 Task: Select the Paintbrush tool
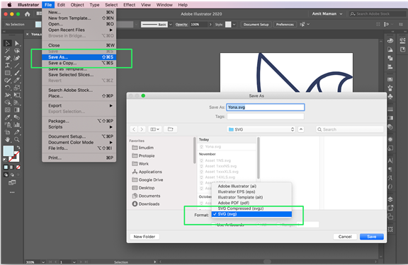tap(17, 73)
